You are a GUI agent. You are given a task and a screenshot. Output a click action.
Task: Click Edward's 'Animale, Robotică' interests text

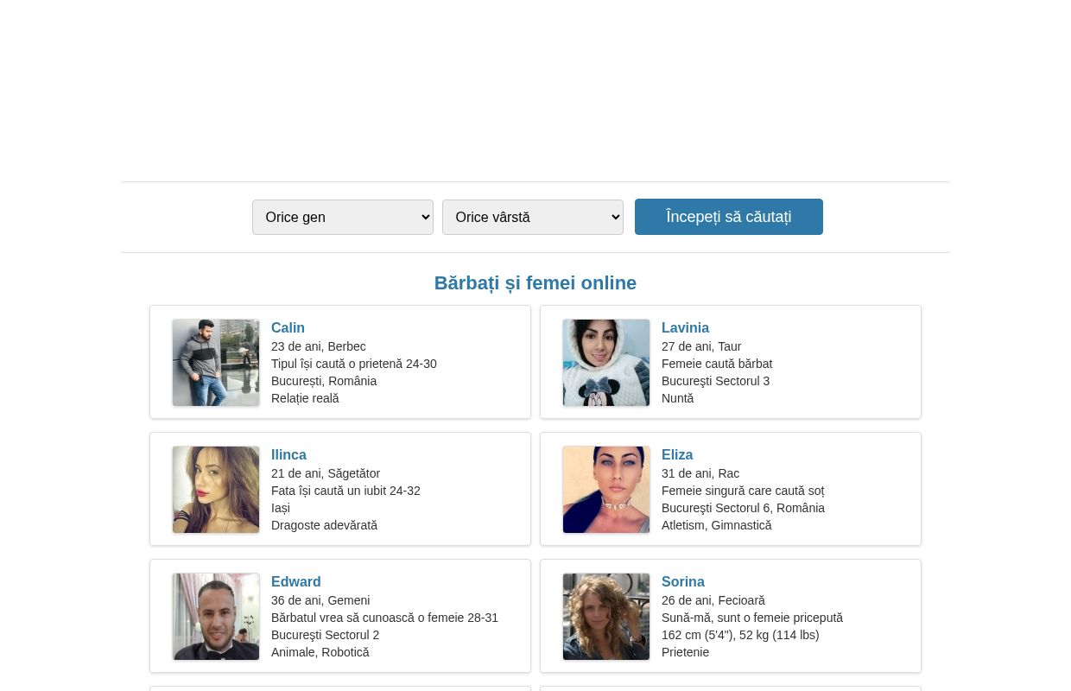pos(320,652)
